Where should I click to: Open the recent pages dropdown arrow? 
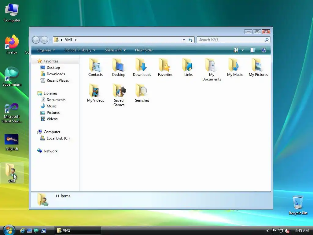click(x=50, y=40)
